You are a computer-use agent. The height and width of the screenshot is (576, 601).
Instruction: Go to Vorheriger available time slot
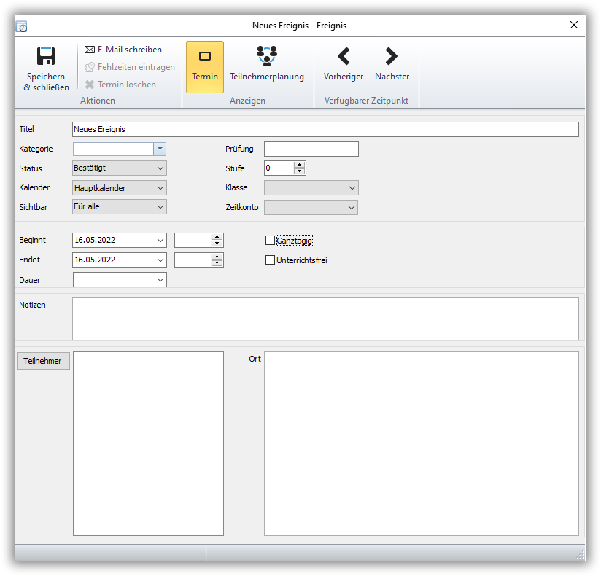pos(344,56)
